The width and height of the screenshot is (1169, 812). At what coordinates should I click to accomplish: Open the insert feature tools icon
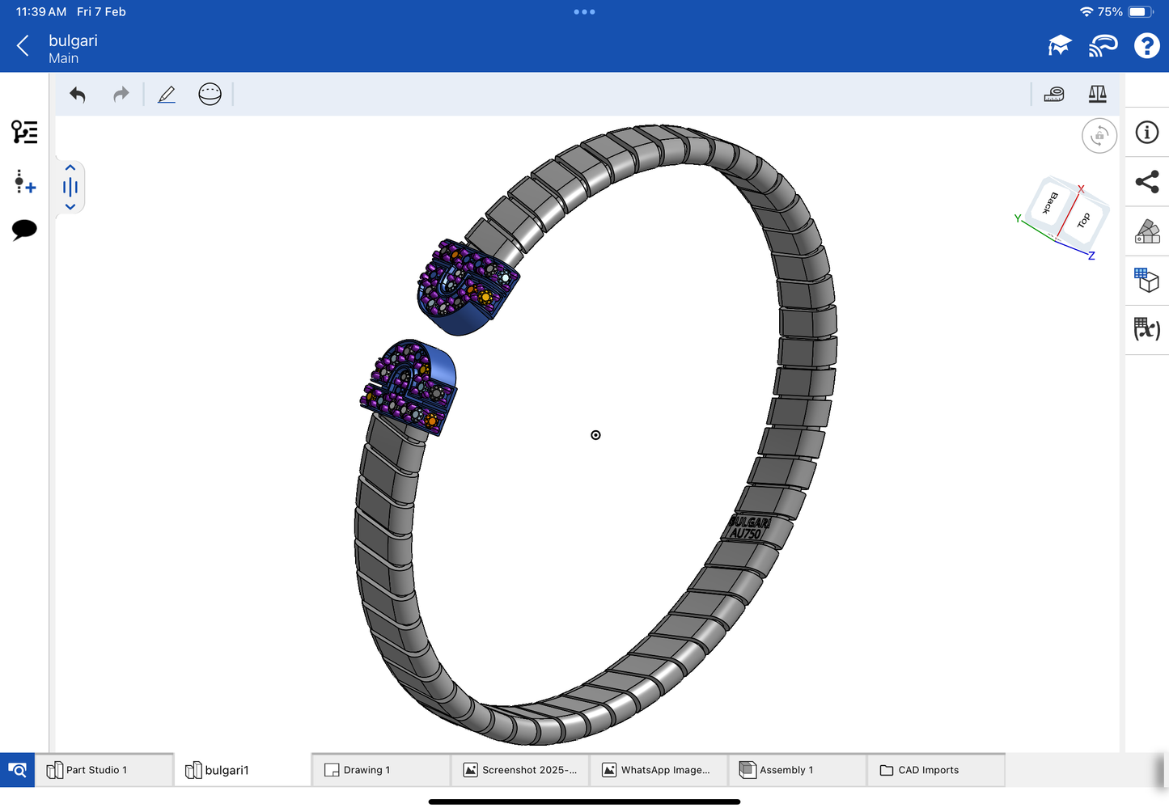(x=24, y=182)
